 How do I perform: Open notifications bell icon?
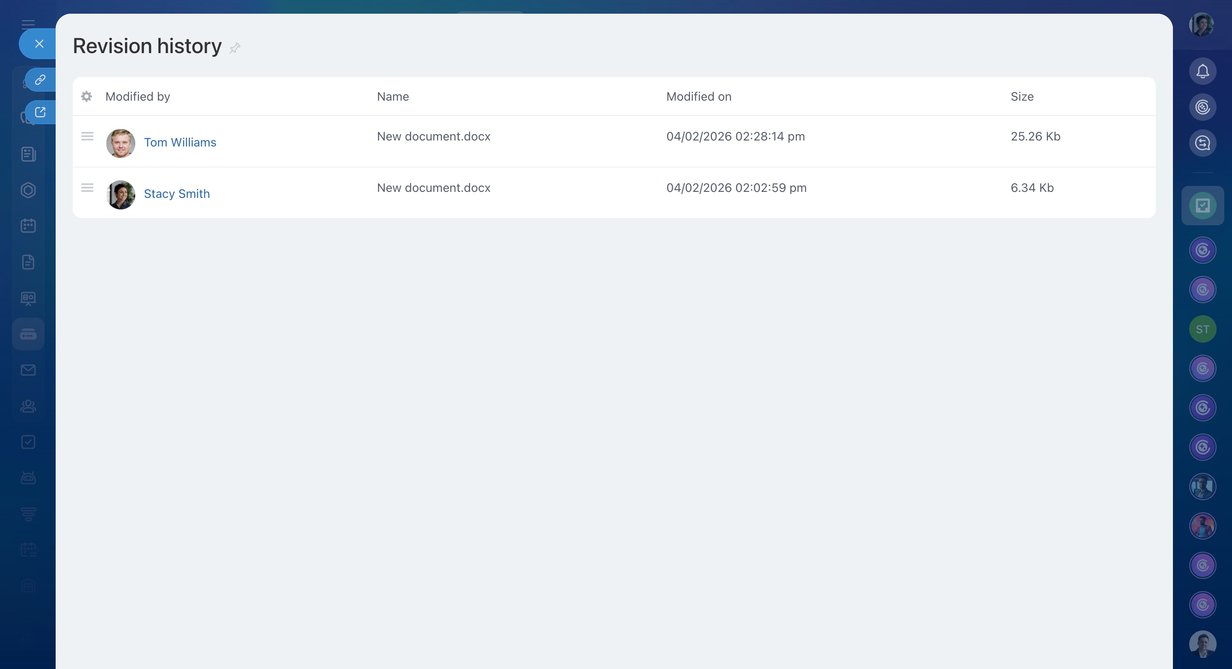1202,71
